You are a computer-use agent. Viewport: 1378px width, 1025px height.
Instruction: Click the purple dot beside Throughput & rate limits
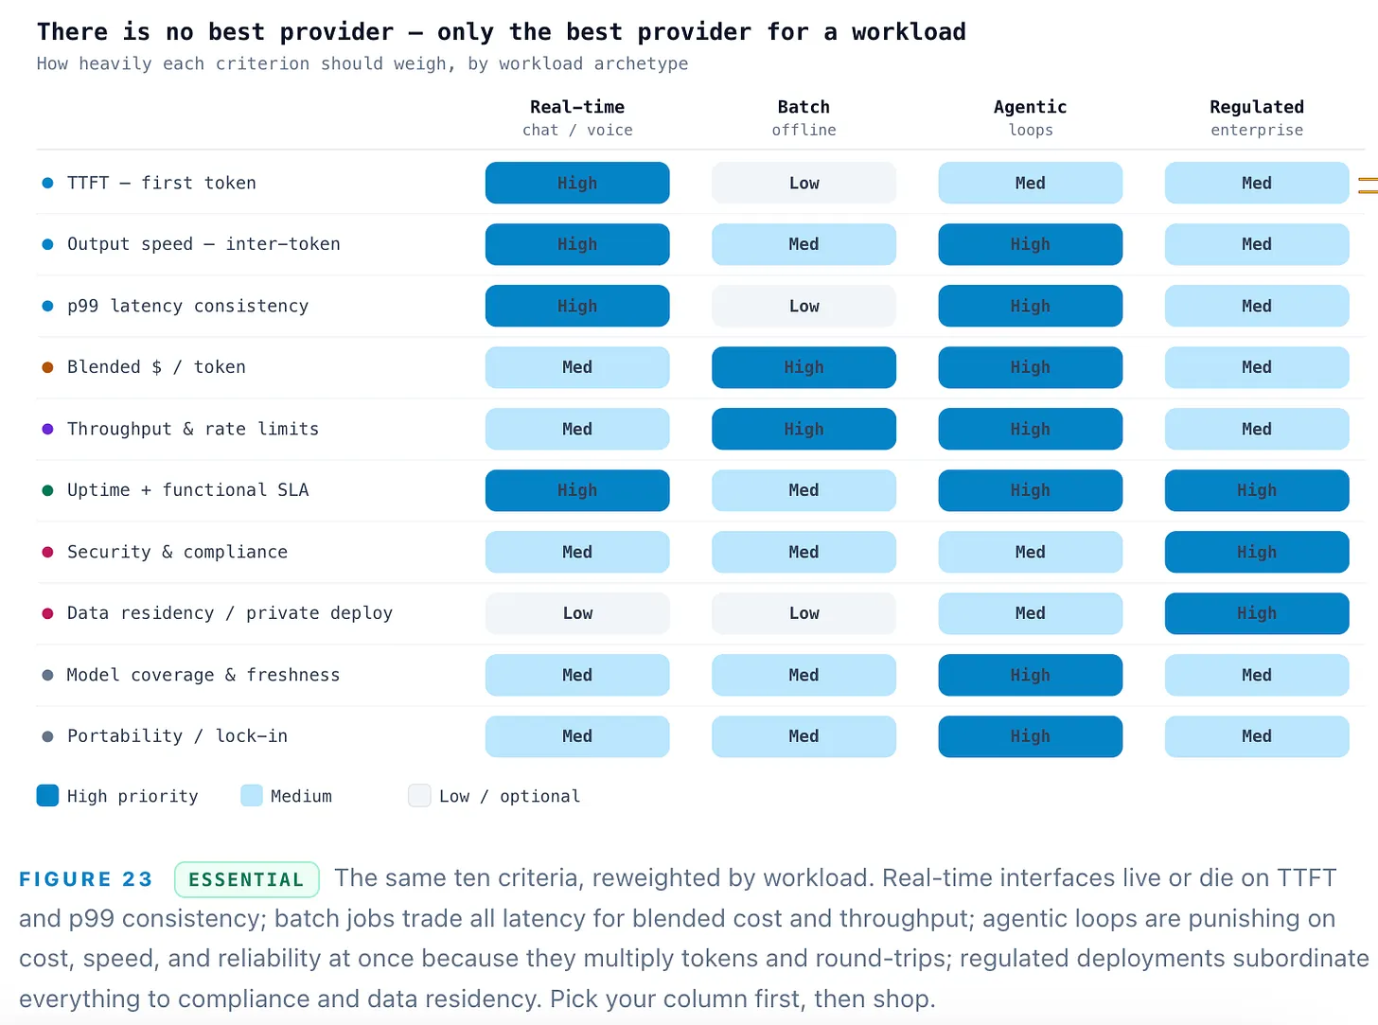point(47,429)
